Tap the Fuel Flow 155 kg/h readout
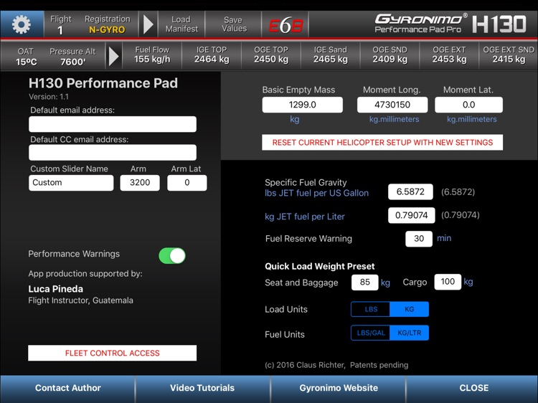This screenshot has width=538, height=403. 152,55
